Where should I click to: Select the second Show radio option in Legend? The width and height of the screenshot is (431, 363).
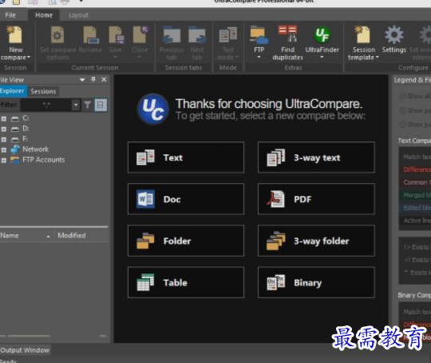pos(403,110)
